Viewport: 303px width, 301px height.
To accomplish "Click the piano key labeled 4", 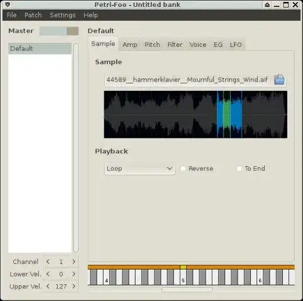I will (x=107, y=277).
